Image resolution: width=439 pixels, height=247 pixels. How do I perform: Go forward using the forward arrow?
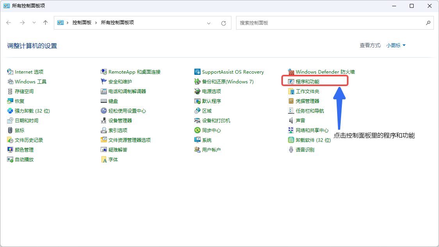pos(22,23)
